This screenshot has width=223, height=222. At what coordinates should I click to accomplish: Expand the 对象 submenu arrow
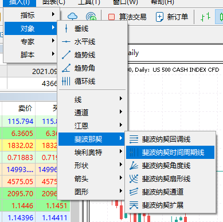pos(53,28)
